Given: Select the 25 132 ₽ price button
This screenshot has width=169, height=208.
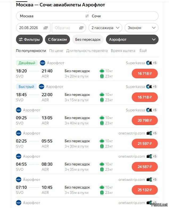Looking at the screenshot, I should 145,190.
